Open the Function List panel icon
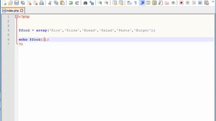This screenshot has width=216, height=121. [x=161, y=3]
